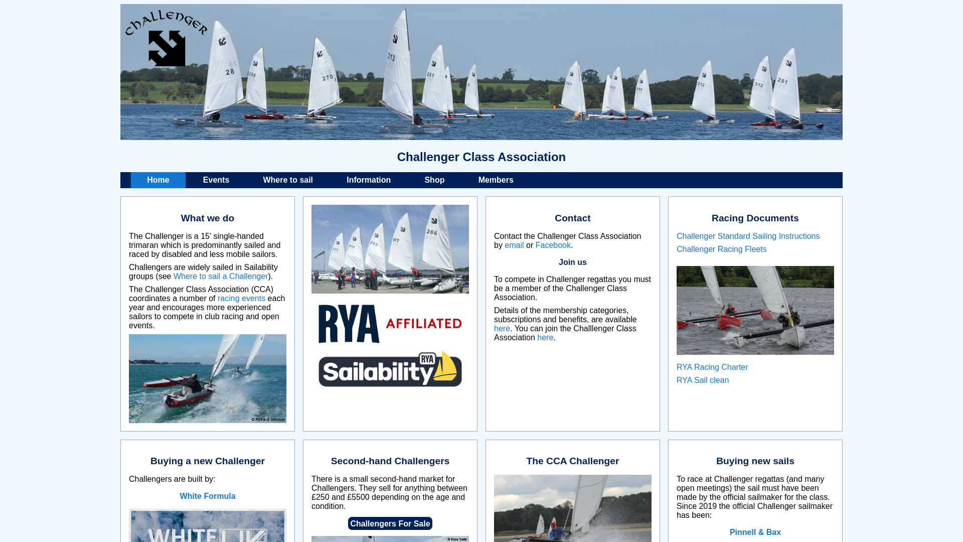Image resolution: width=963 pixels, height=542 pixels.
Task: Follow the Where to sail a Challenger link
Action: (221, 277)
